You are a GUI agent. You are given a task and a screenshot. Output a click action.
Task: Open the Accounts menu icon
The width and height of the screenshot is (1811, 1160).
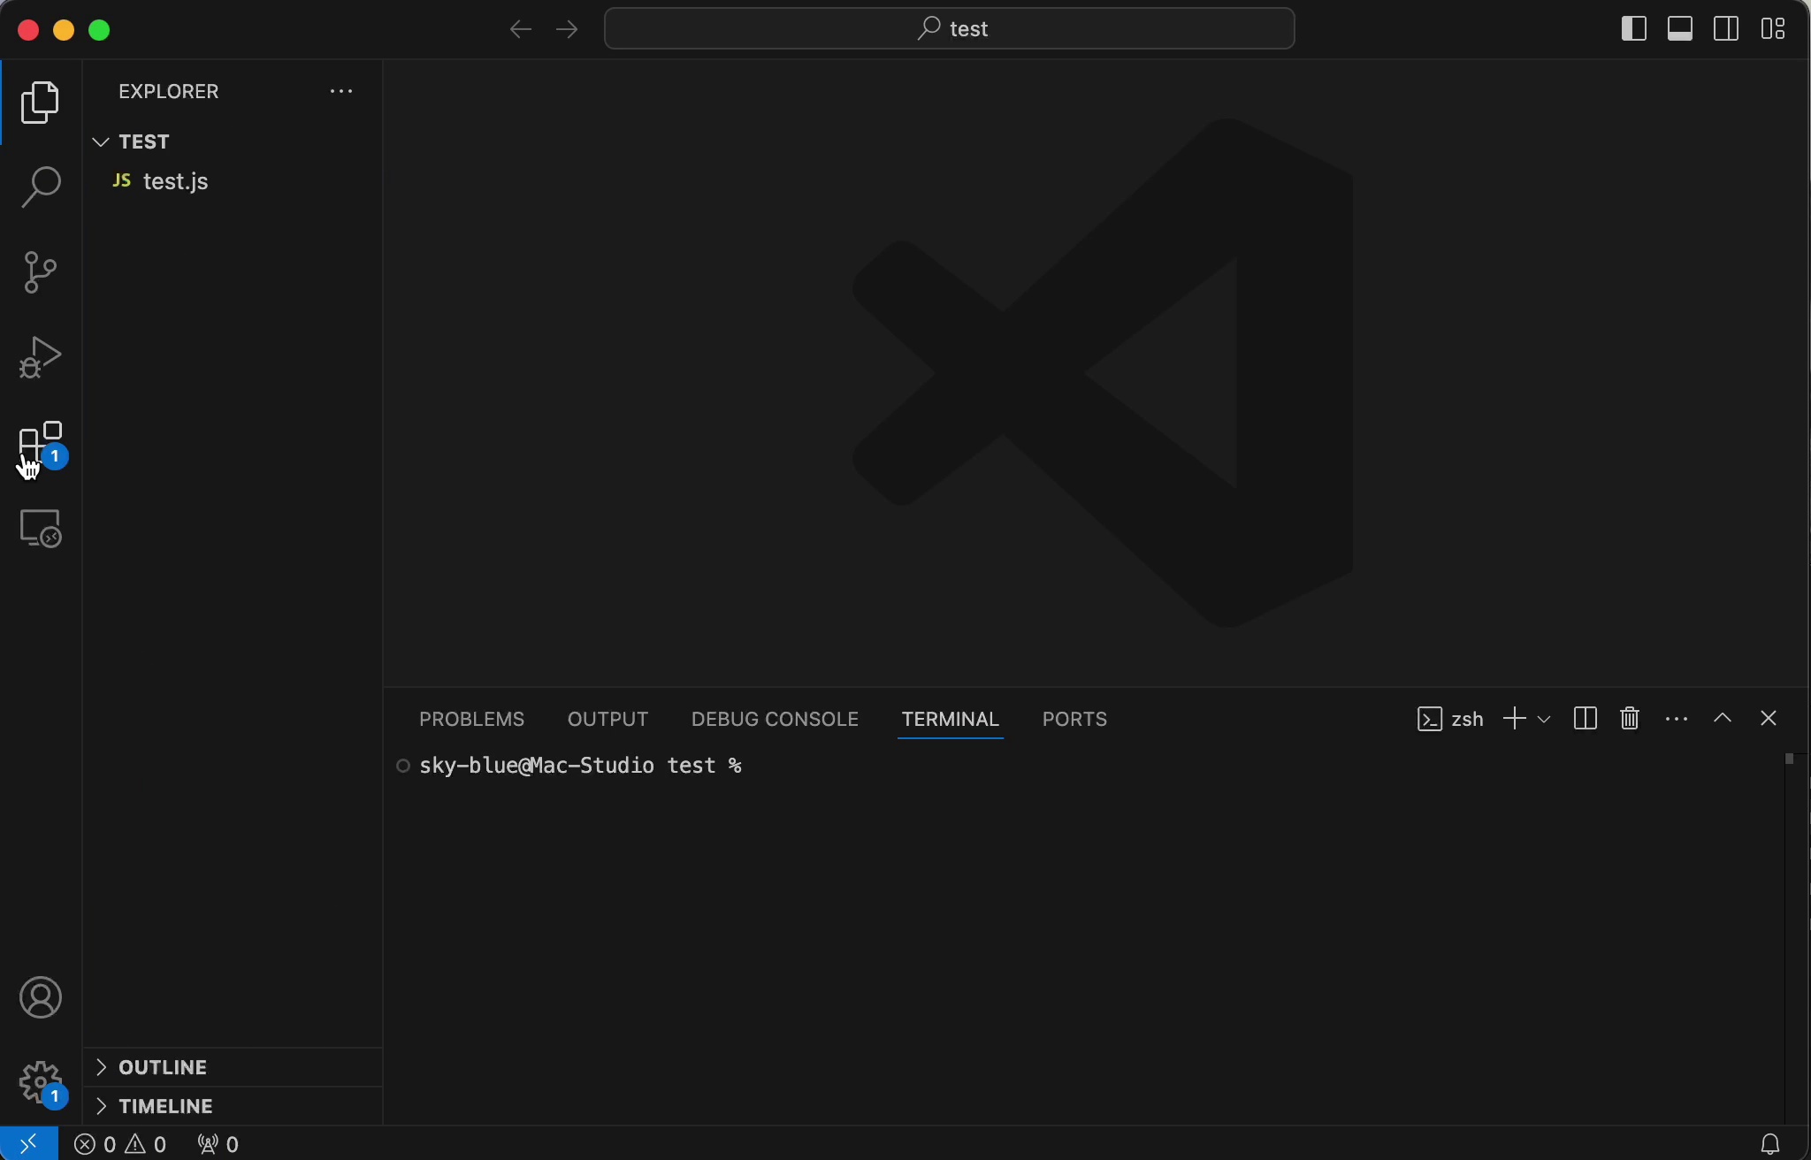click(41, 997)
